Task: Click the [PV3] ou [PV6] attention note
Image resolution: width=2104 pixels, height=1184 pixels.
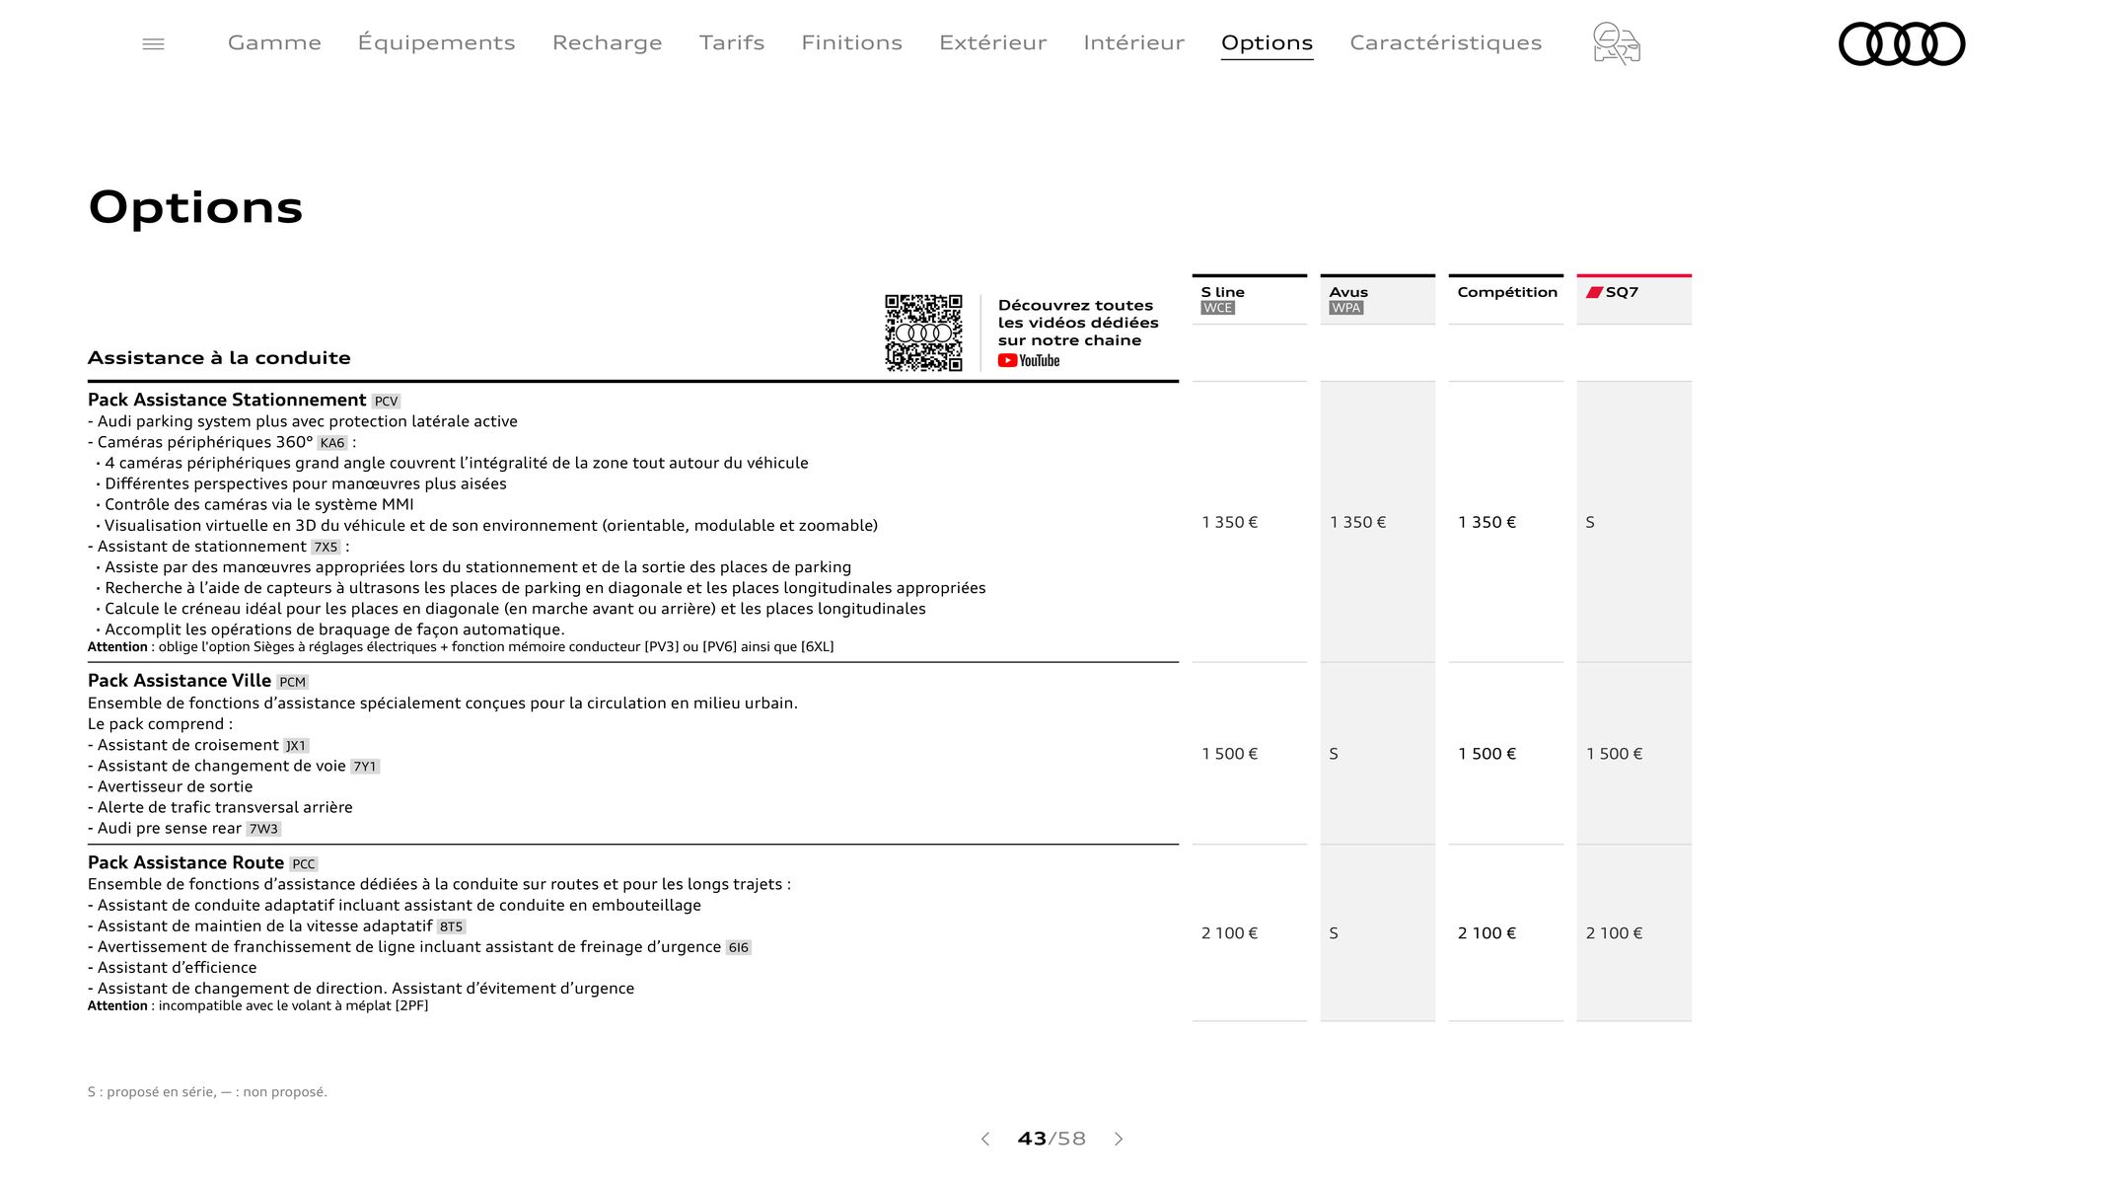Action: point(461,647)
